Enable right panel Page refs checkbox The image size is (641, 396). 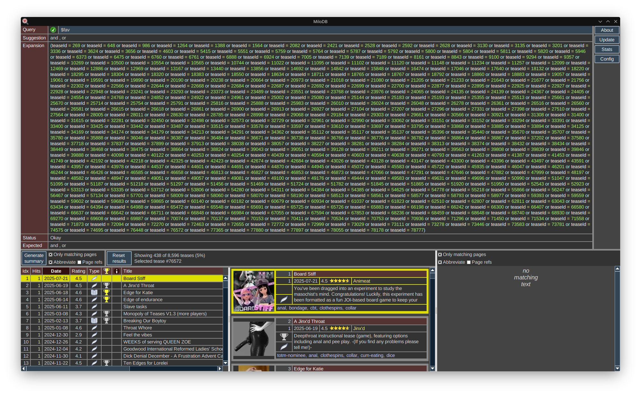469,262
